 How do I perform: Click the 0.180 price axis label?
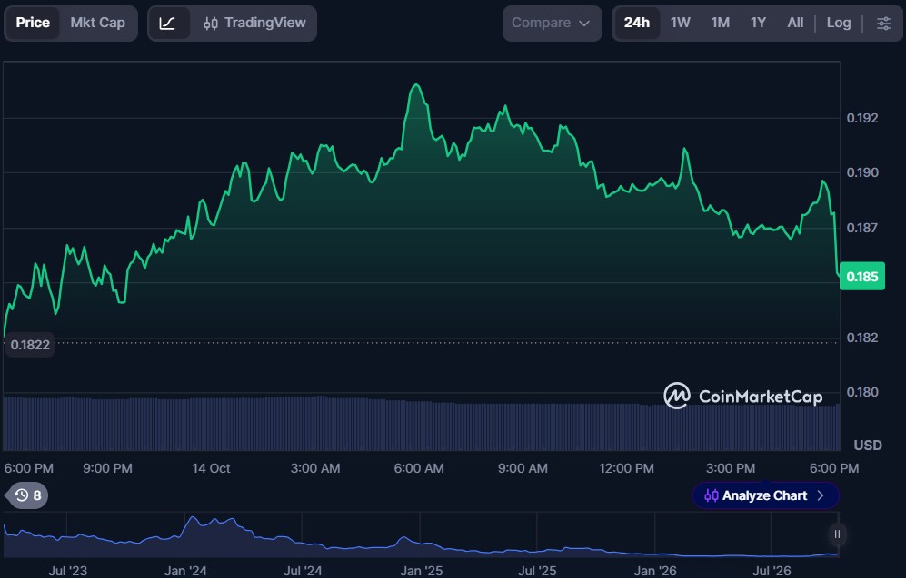(862, 392)
